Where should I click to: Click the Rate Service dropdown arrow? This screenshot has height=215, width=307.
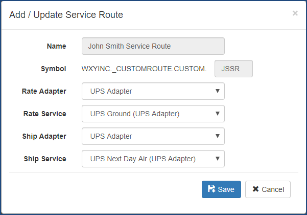(217, 114)
